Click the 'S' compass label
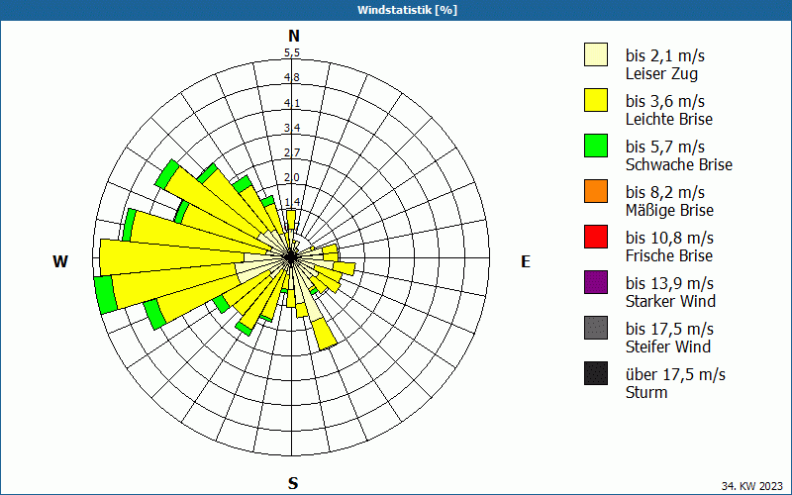The height and width of the screenshot is (495, 792). [x=293, y=483]
